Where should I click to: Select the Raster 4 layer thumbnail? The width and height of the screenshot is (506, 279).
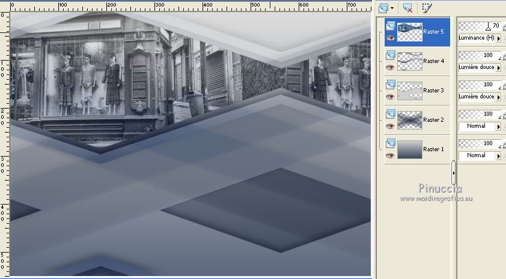(409, 61)
